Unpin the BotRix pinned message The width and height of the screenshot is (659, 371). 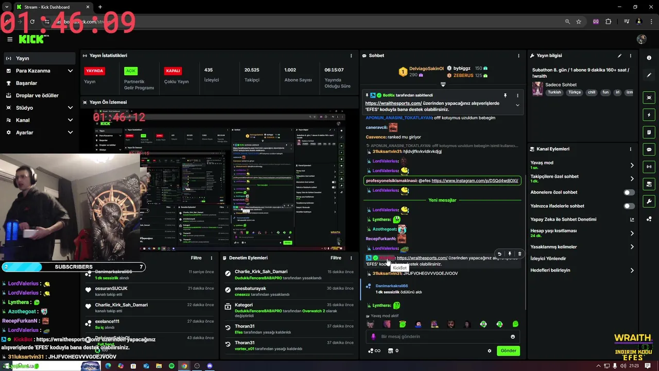(x=505, y=95)
